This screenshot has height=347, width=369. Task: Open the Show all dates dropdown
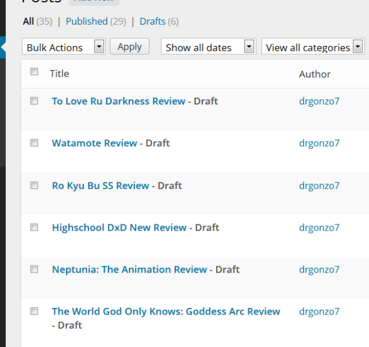(x=208, y=47)
